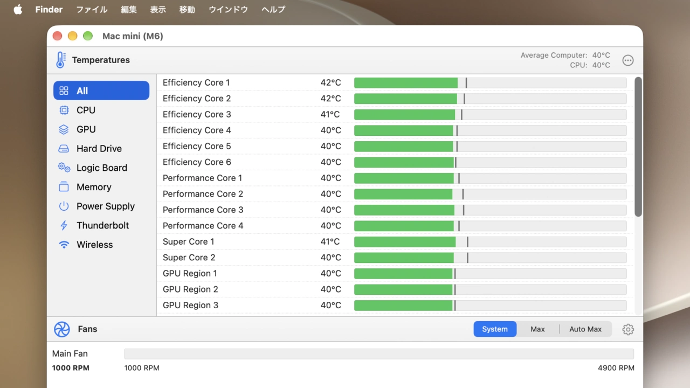Click the Mac mini (M6) window title
690x388 pixels.
pyautogui.click(x=133, y=36)
